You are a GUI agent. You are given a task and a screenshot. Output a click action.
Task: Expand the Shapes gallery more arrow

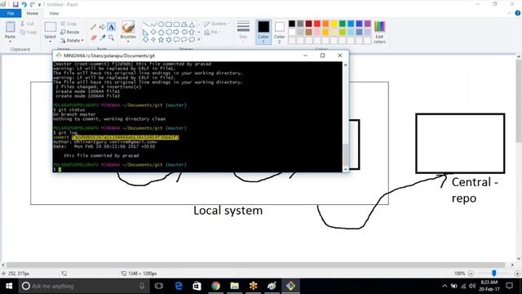pyautogui.click(x=199, y=40)
